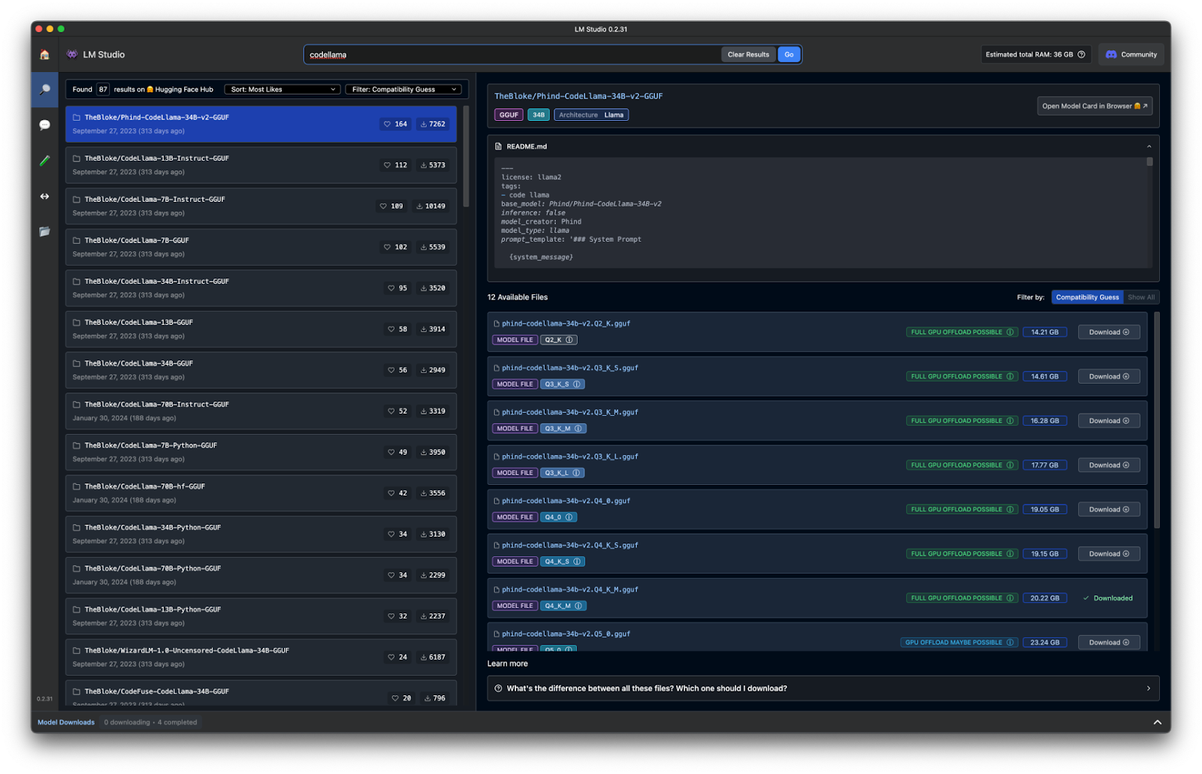Screen dimensions: 1202x774
Task: Open the Home sidebar icon
Action: (x=44, y=54)
